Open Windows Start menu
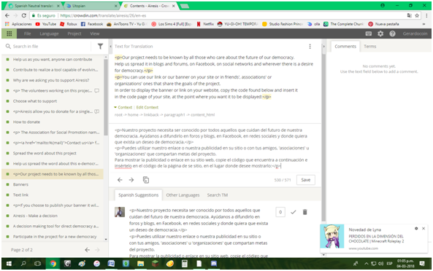This screenshot has height=271, width=433. [x=9, y=264]
